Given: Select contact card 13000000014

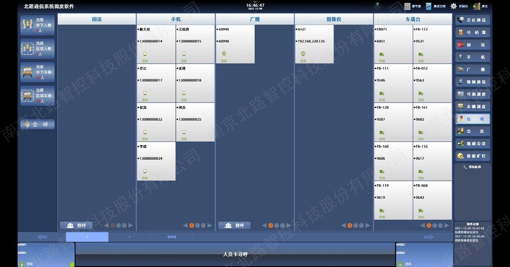Looking at the screenshot, I should tap(156, 44).
